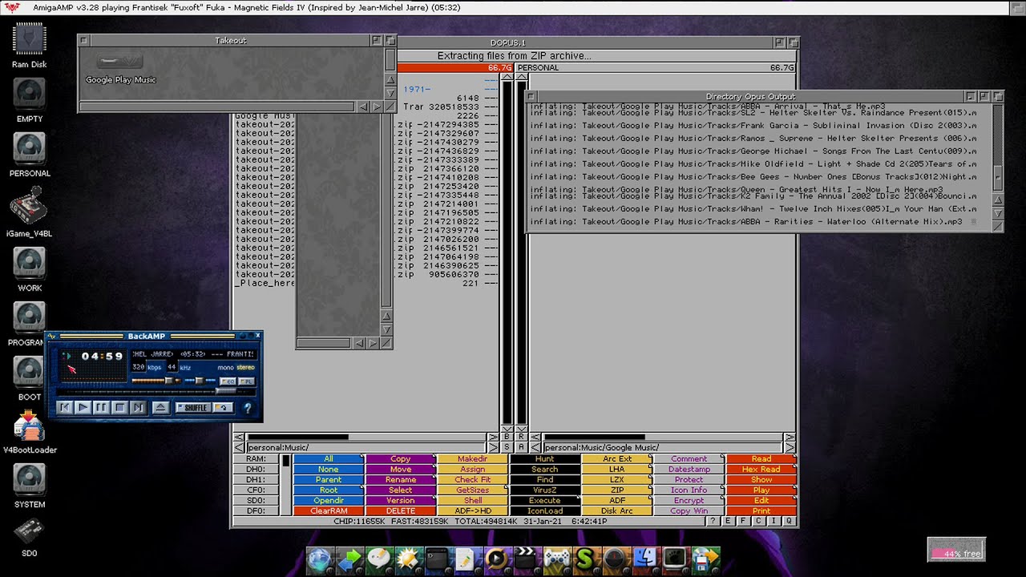Open the SD0 memory card desktop icon
Image resolution: width=1026 pixels, height=577 pixels.
tap(30, 531)
